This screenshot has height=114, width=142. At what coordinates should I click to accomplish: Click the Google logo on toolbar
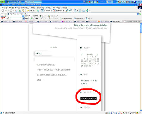coord(4,16)
